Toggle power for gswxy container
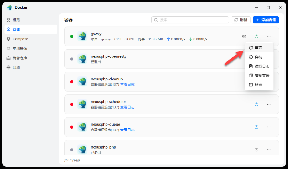Screen dimensions: 288x169 coord(257,36)
